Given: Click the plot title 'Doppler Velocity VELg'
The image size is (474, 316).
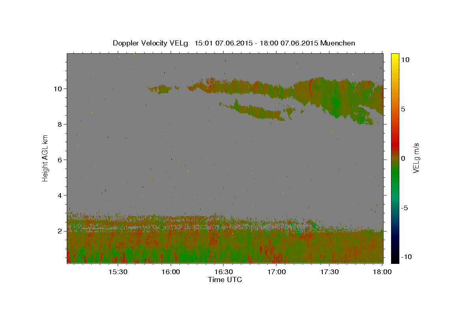Looking at the screenshot, I should 151,43.
